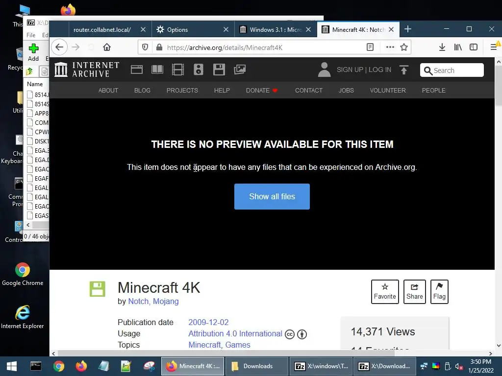502x376 pixels.
Task: Click the Favorite button
Action: pyautogui.click(x=385, y=292)
